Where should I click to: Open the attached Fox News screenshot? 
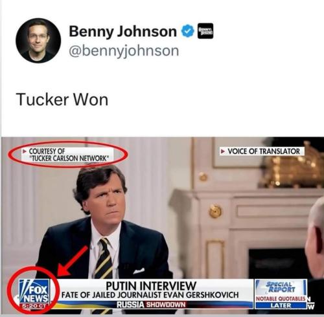click(163, 226)
